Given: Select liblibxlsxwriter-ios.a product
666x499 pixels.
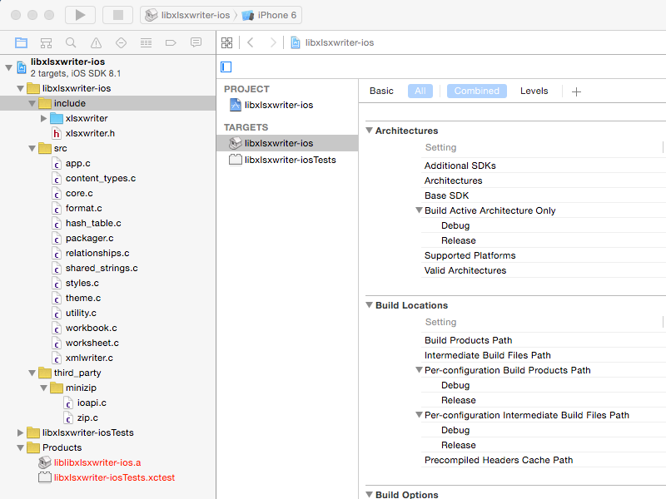Looking at the screenshot, I should pyautogui.click(x=97, y=462).
